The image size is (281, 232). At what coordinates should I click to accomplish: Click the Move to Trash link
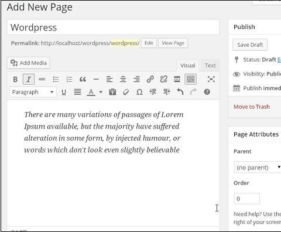252,107
